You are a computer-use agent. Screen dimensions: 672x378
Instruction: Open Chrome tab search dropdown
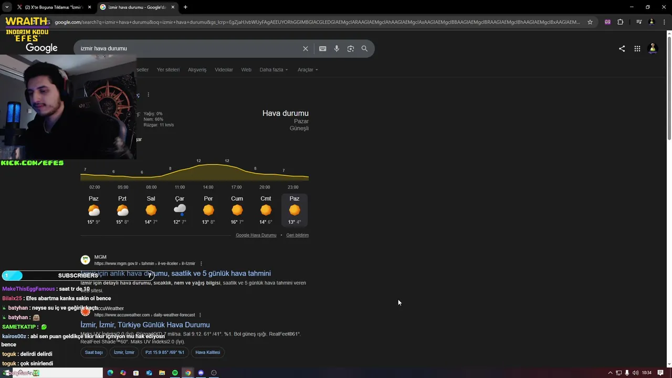point(7,7)
